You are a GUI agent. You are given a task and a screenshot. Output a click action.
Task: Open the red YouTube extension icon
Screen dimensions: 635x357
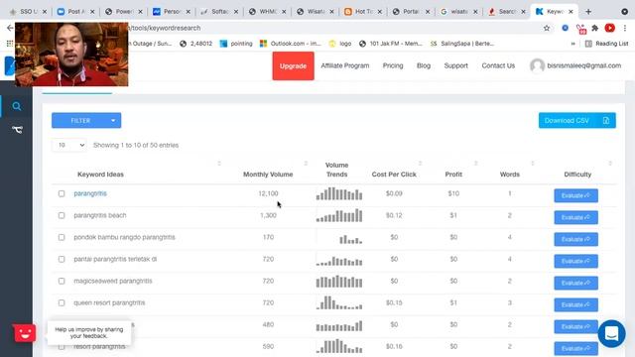click(609, 28)
